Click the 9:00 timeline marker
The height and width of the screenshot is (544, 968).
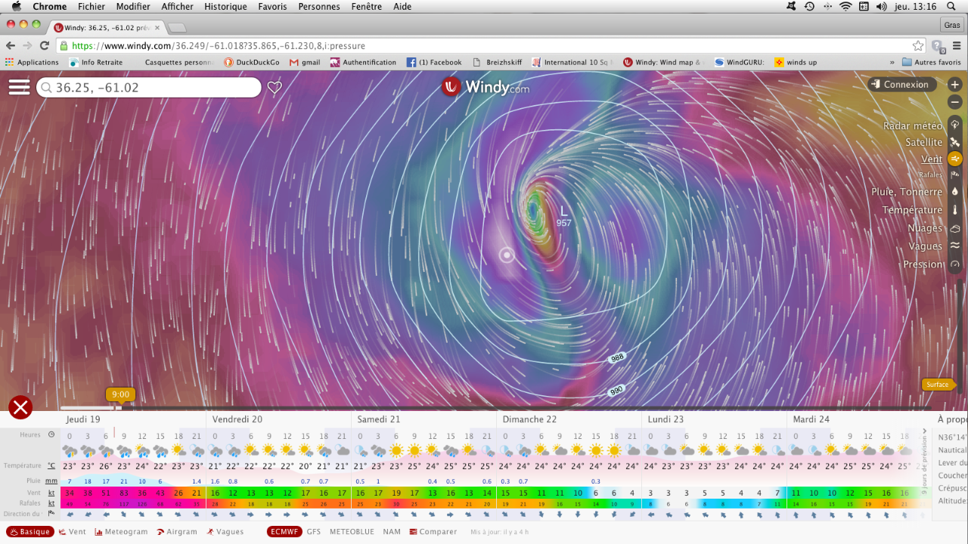tap(120, 394)
